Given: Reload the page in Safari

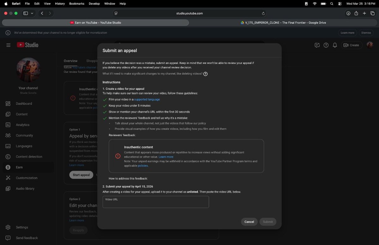Looking at the screenshot, I should coord(263,13).
